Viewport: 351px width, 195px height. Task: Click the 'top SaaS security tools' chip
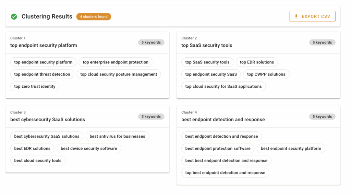point(207,62)
